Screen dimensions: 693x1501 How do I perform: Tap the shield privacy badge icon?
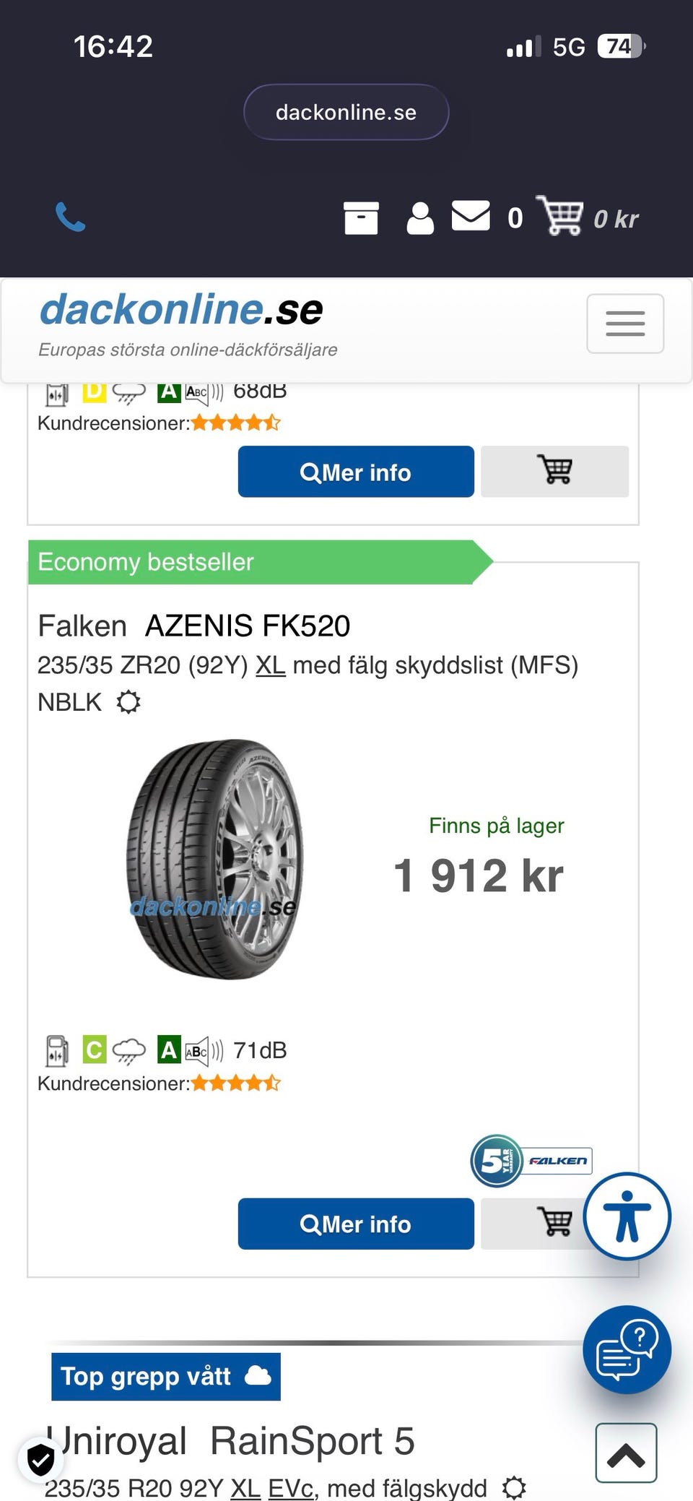tap(40, 1461)
